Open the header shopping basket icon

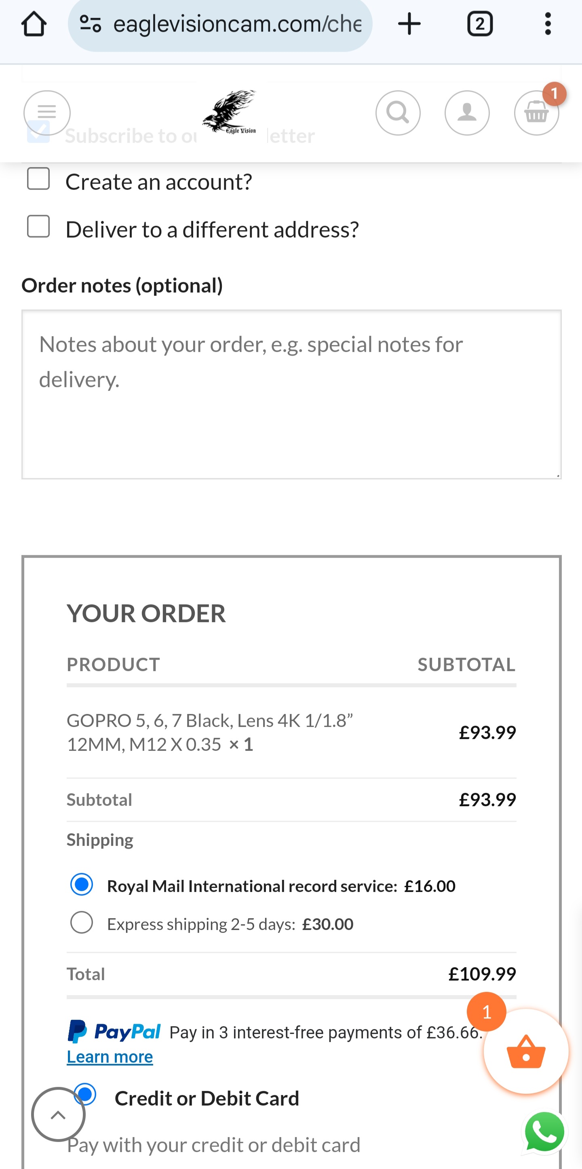pyautogui.click(x=536, y=112)
